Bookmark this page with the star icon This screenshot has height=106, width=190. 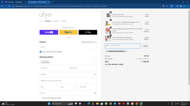[167, 6]
